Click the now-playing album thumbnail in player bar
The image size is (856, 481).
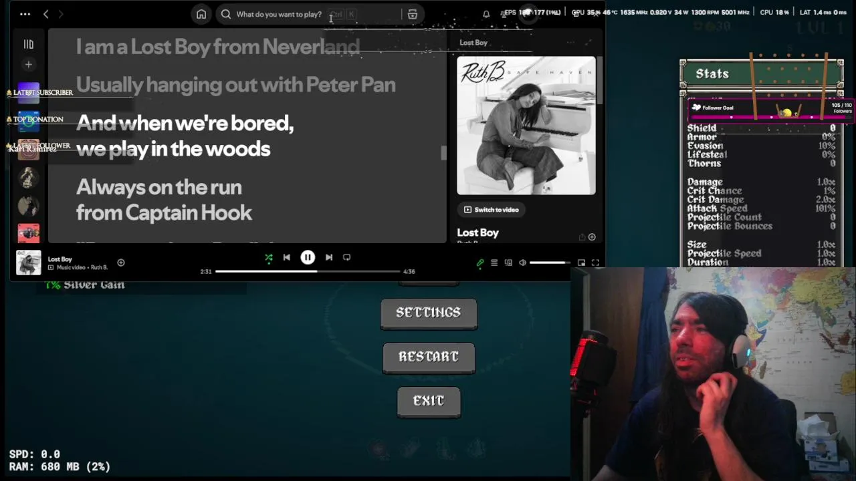[29, 263]
